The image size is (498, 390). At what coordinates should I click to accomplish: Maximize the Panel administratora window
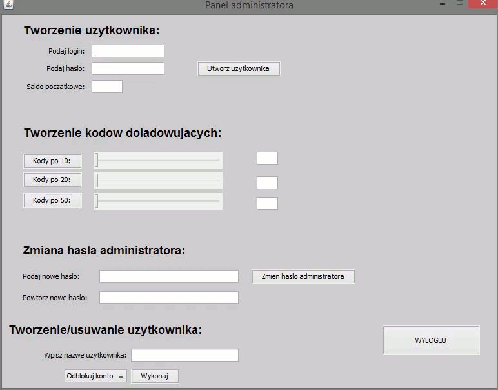(459, 3)
